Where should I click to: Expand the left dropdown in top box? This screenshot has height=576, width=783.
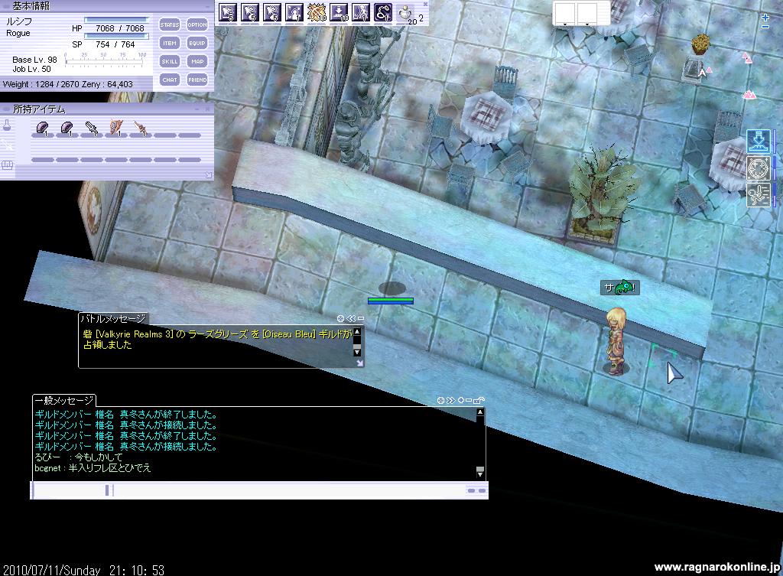click(564, 24)
